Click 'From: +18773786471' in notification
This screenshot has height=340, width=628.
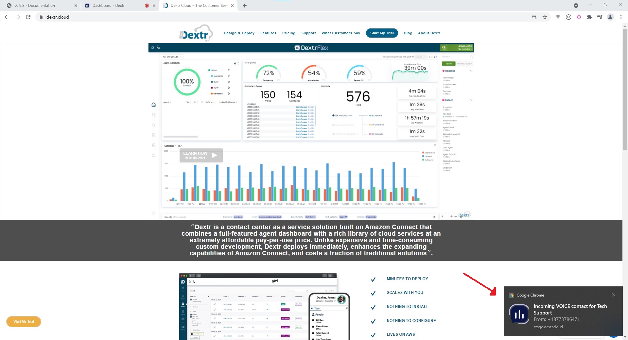coord(556,319)
